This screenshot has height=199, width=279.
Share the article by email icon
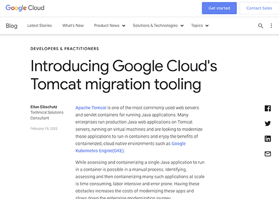268,154
